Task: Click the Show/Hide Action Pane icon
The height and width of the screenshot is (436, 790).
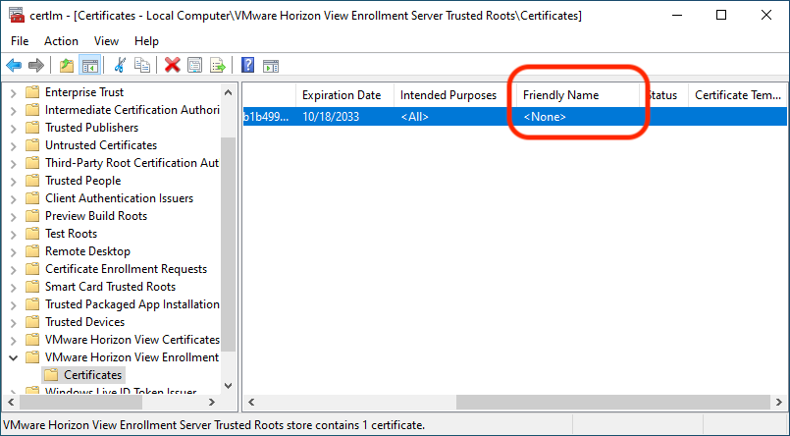Action: (x=270, y=65)
